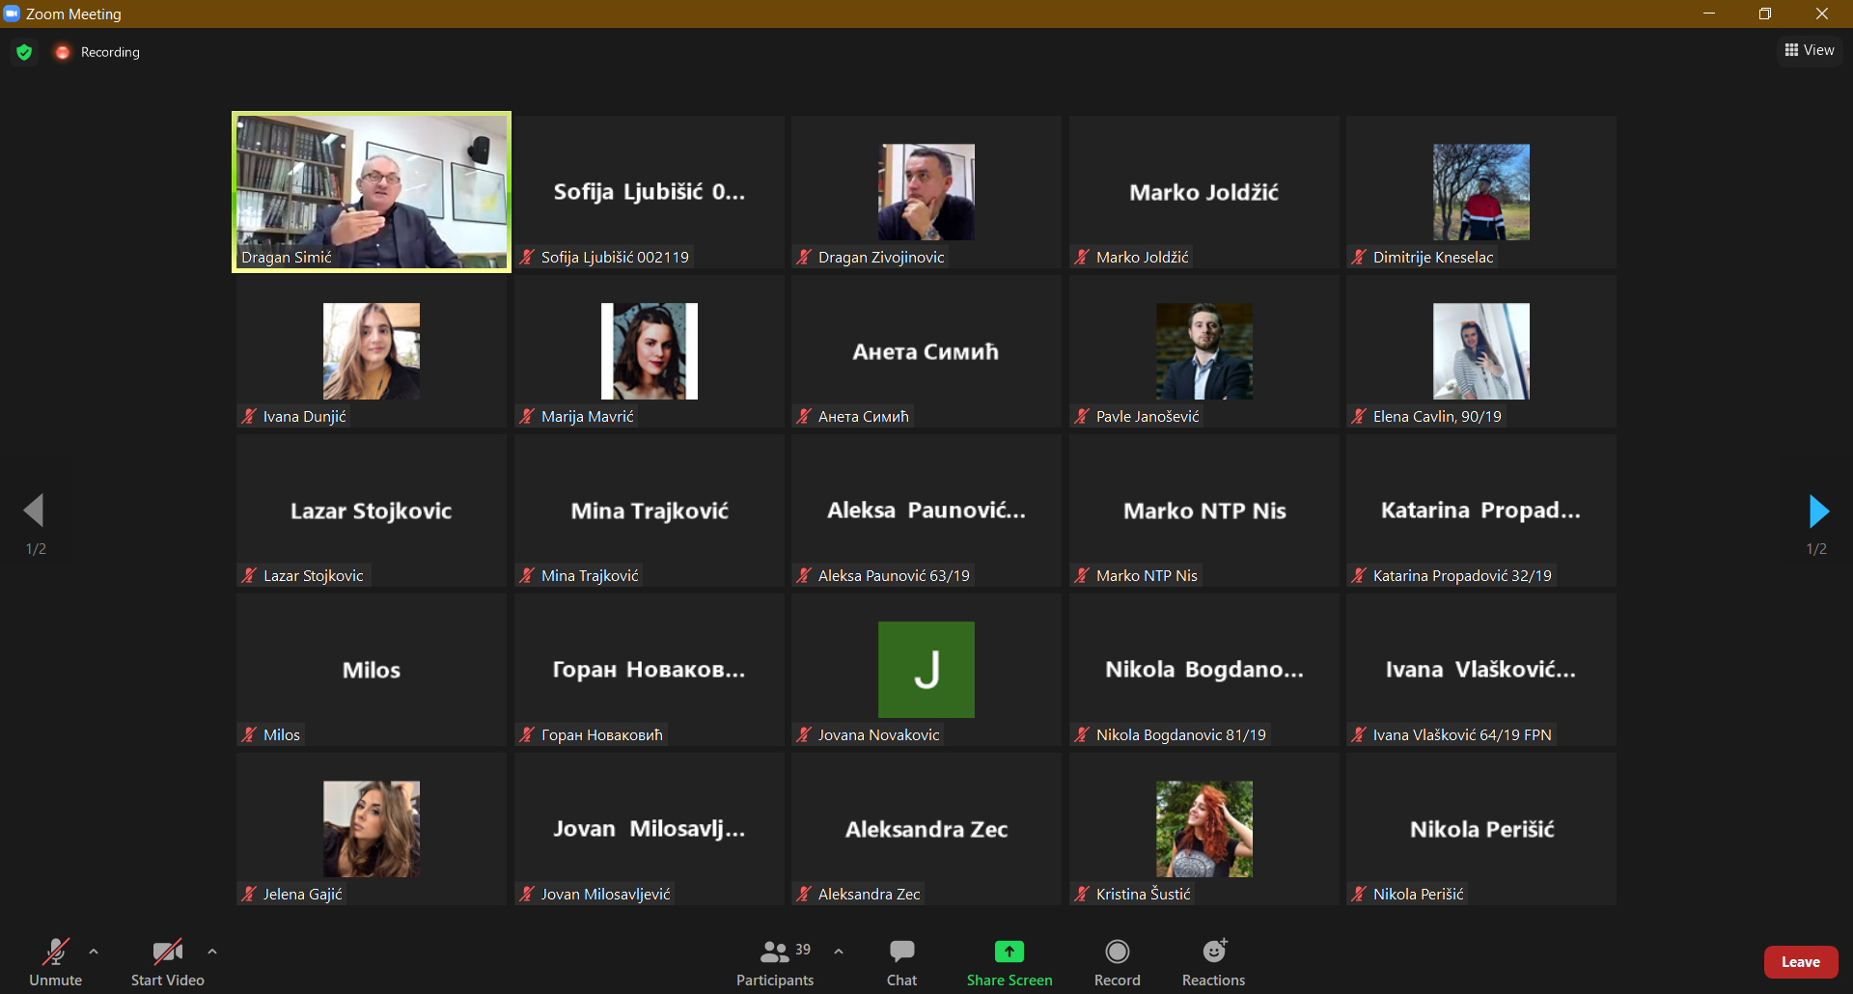1853x994 pixels.
Task: Click muted mic icon beside Lazar Stojkovic label
Action: coord(249,575)
